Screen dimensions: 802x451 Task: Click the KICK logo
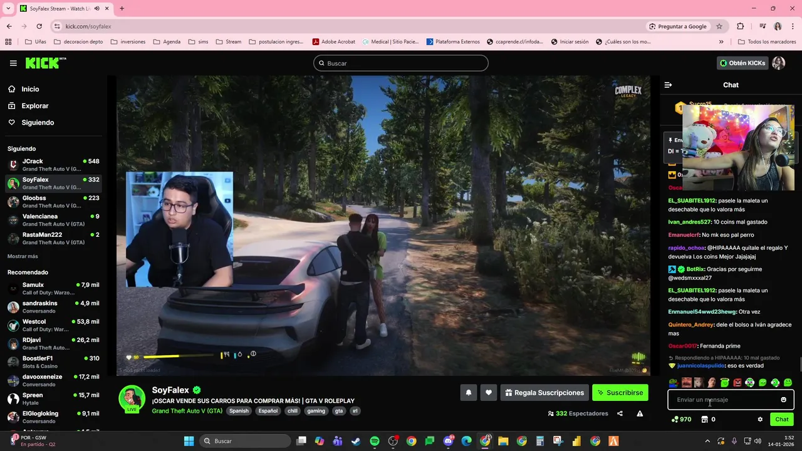45,63
